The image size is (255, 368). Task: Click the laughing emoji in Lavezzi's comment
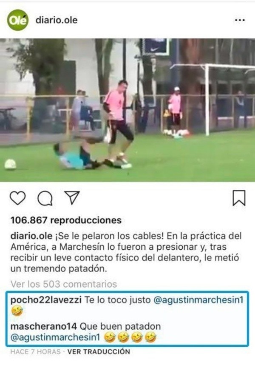(x=17, y=311)
